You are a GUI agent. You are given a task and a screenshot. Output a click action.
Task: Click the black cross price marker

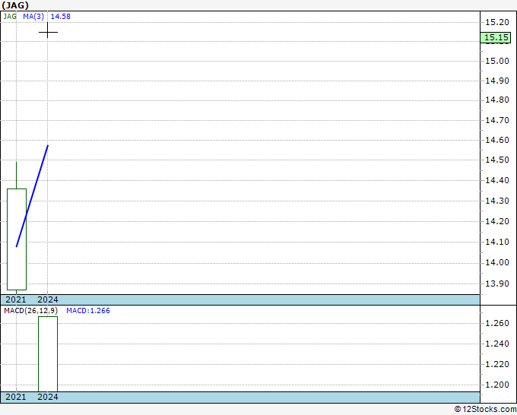48,33
